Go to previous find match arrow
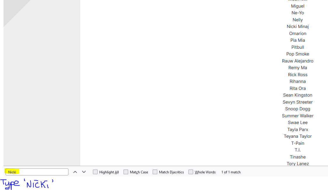 (x=75, y=172)
